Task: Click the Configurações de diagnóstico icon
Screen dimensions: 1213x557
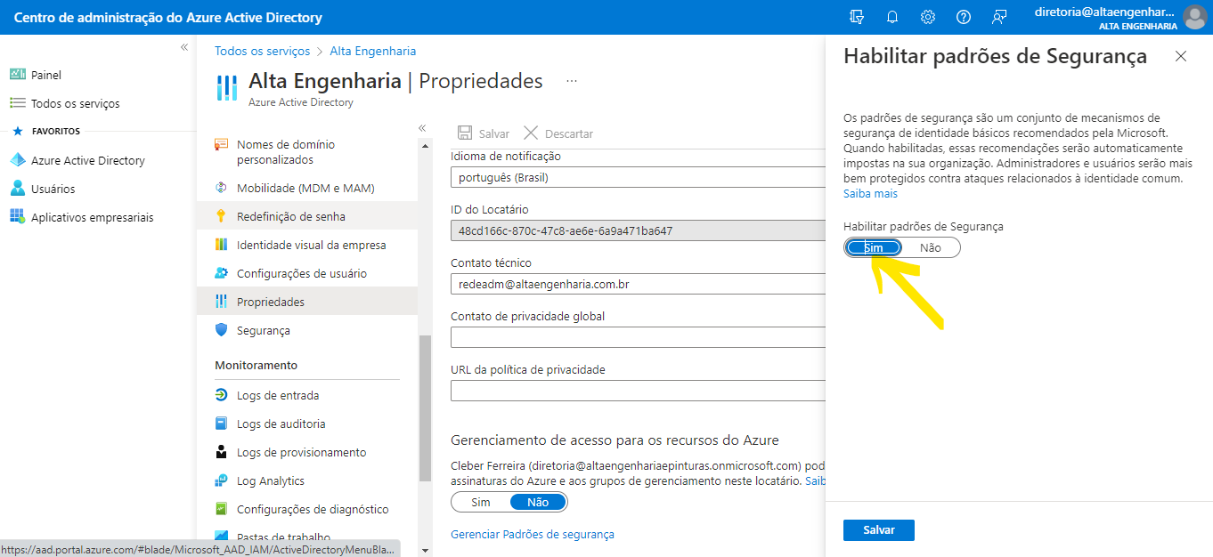Action: click(222, 509)
